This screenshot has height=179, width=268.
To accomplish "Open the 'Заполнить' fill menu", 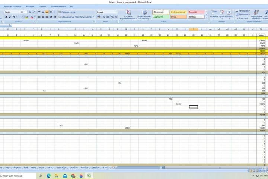I will tap(243, 15).
